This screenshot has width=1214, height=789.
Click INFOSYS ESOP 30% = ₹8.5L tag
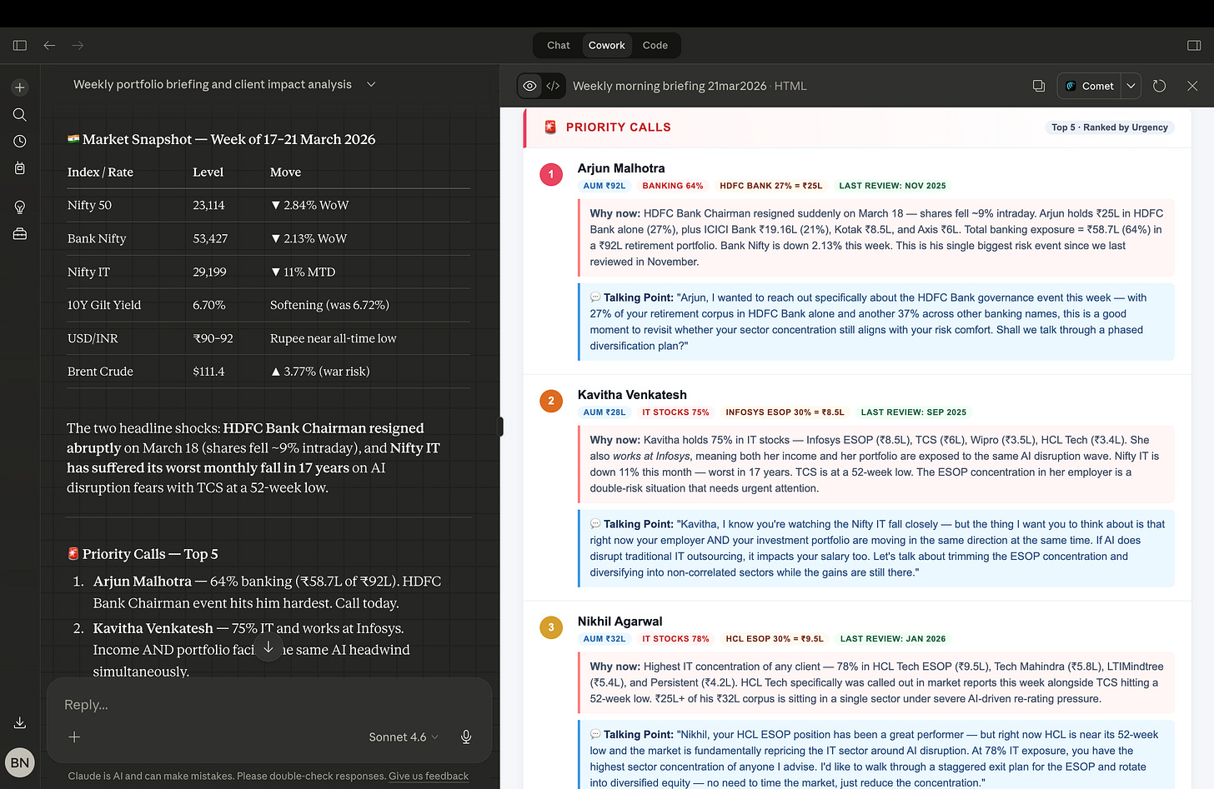coord(785,412)
